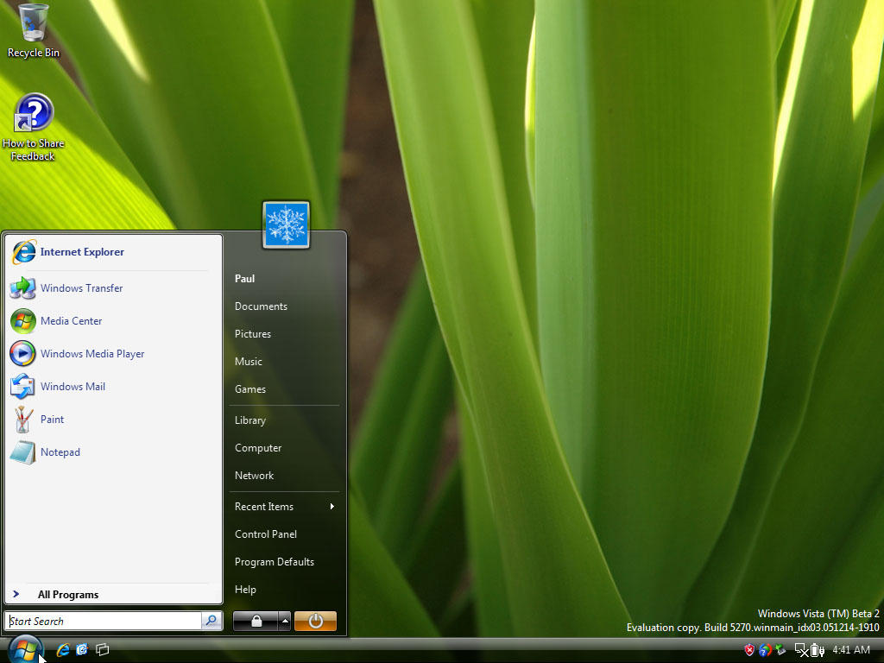Open Computer from Start menu

click(x=258, y=448)
